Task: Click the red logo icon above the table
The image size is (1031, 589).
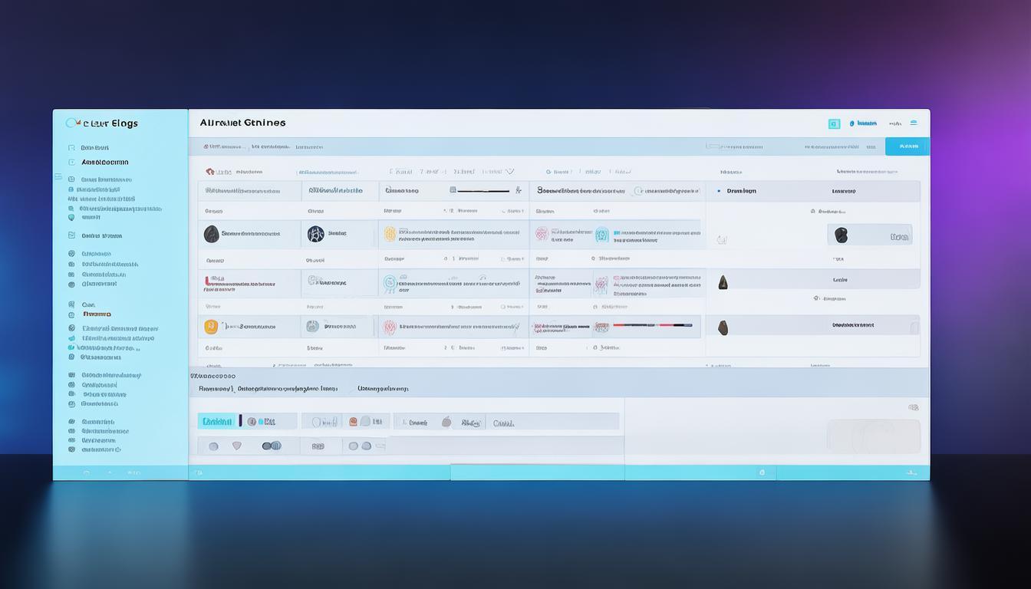Action: coord(210,172)
